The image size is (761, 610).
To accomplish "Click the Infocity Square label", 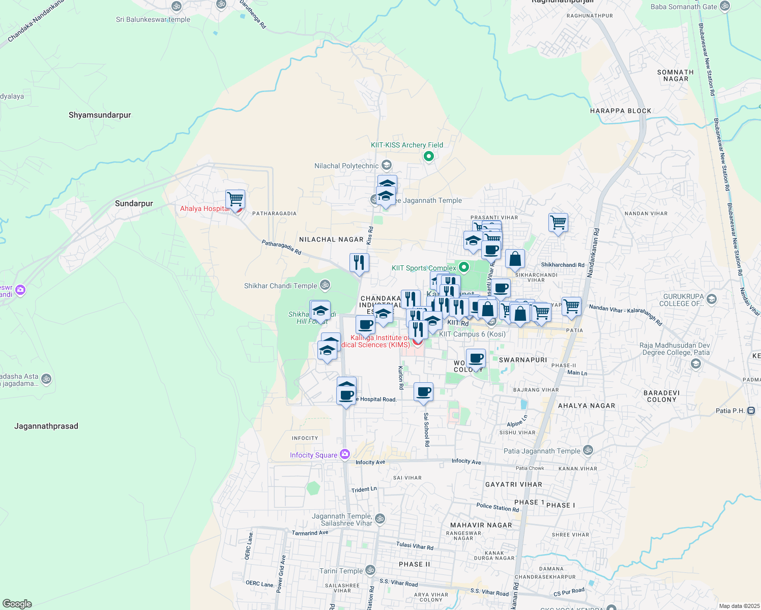I will tap(313, 455).
